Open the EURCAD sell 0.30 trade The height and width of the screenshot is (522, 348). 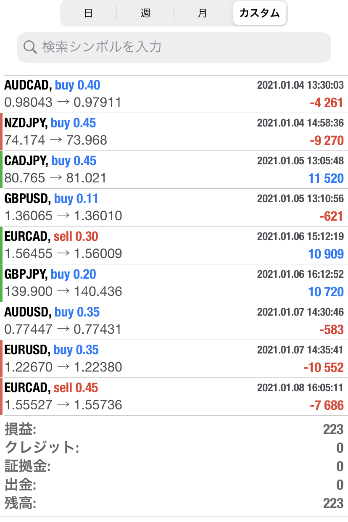(x=174, y=245)
